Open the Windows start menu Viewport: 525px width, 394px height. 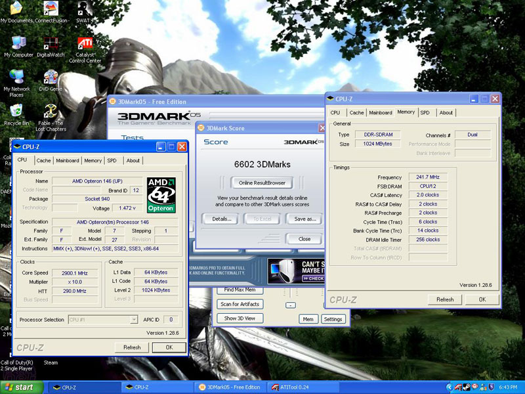tap(22, 387)
